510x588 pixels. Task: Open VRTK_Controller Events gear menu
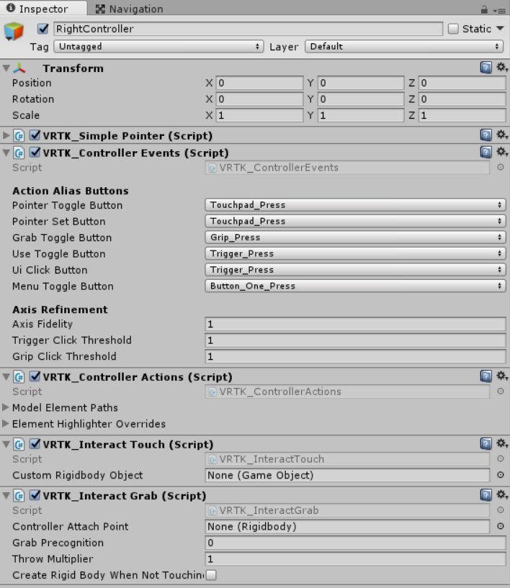pos(502,152)
